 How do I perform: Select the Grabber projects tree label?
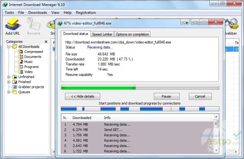point(31,87)
